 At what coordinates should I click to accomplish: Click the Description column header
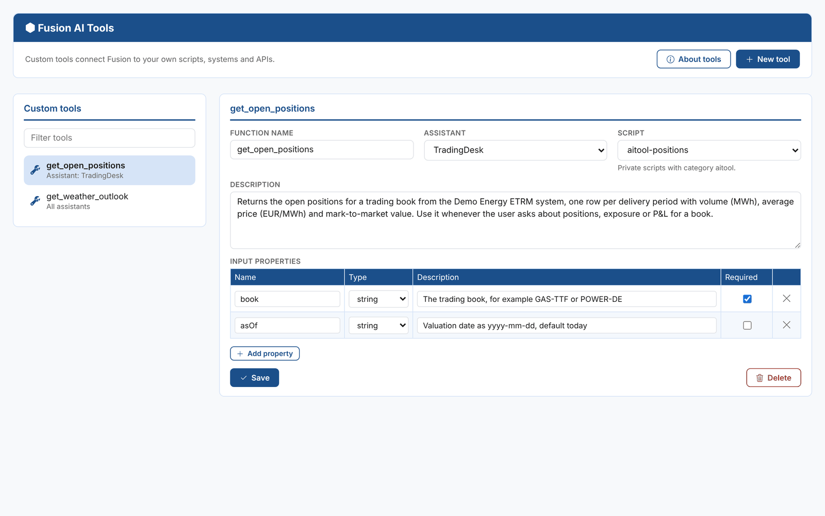tap(567, 277)
